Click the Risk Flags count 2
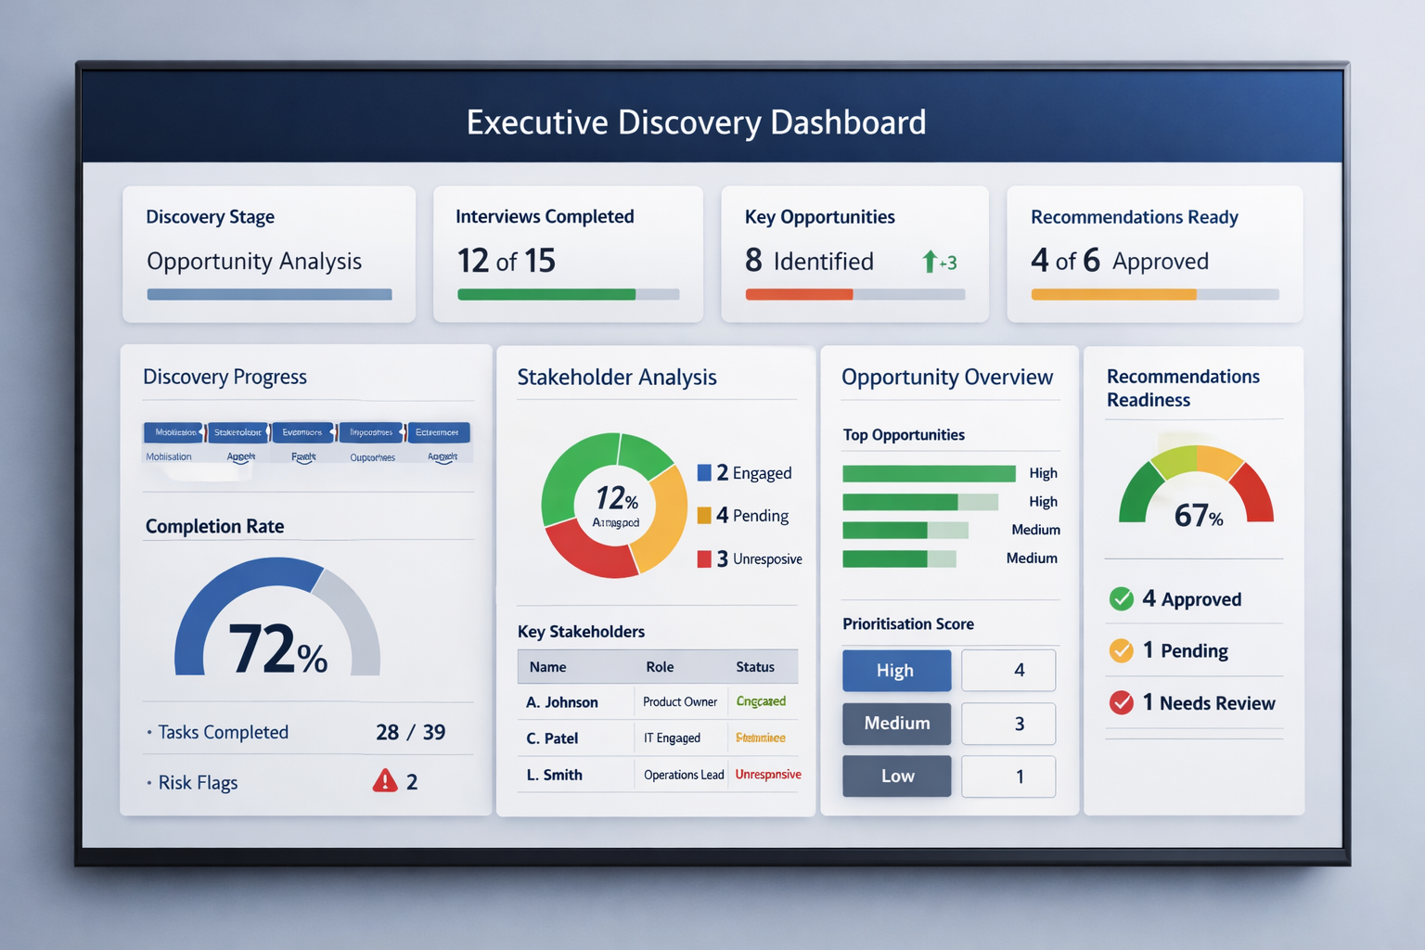This screenshot has height=950, width=1425. coord(412,782)
